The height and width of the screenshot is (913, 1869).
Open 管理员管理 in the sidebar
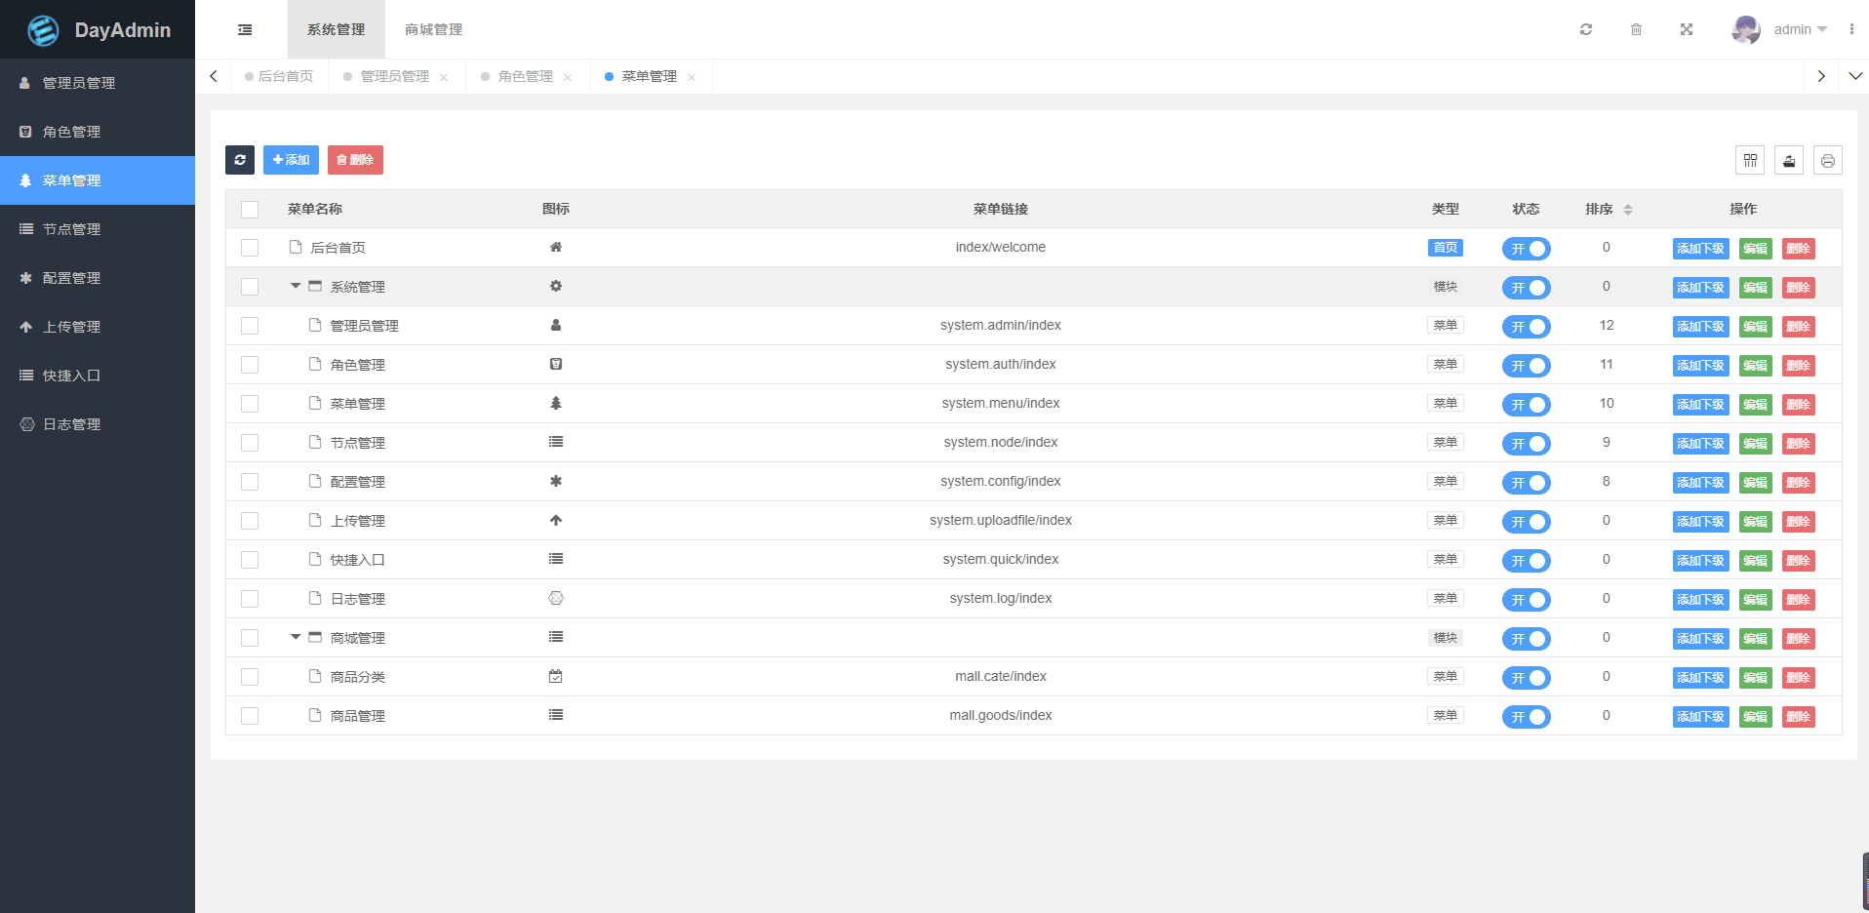click(x=98, y=83)
